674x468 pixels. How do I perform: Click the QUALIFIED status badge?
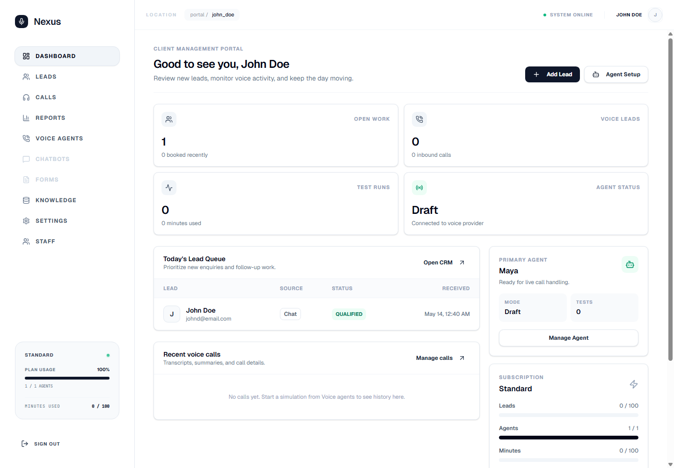(349, 314)
